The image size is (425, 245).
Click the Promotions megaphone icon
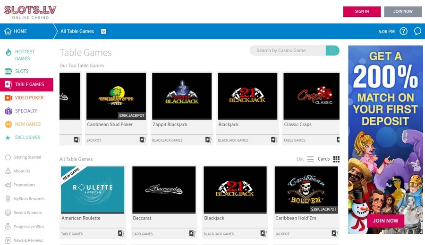(8, 185)
